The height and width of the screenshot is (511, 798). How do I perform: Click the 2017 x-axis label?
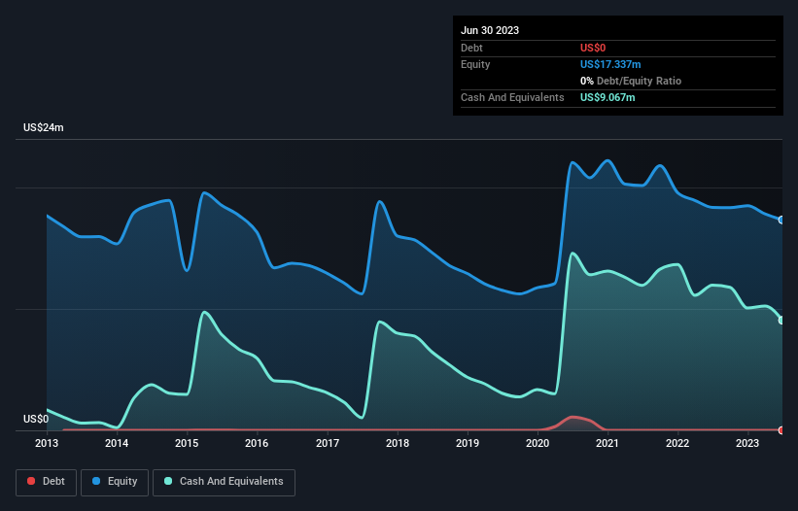point(328,443)
